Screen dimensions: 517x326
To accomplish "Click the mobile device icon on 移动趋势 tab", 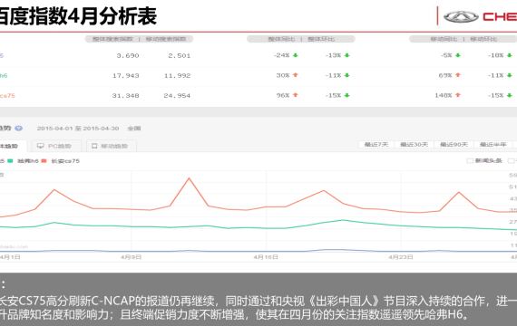I will pos(94,146).
